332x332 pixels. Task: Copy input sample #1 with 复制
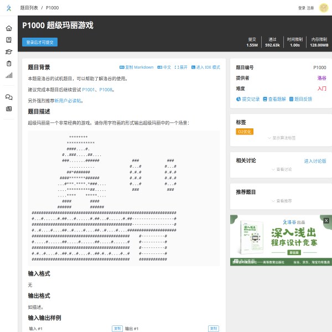pos(117,328)
